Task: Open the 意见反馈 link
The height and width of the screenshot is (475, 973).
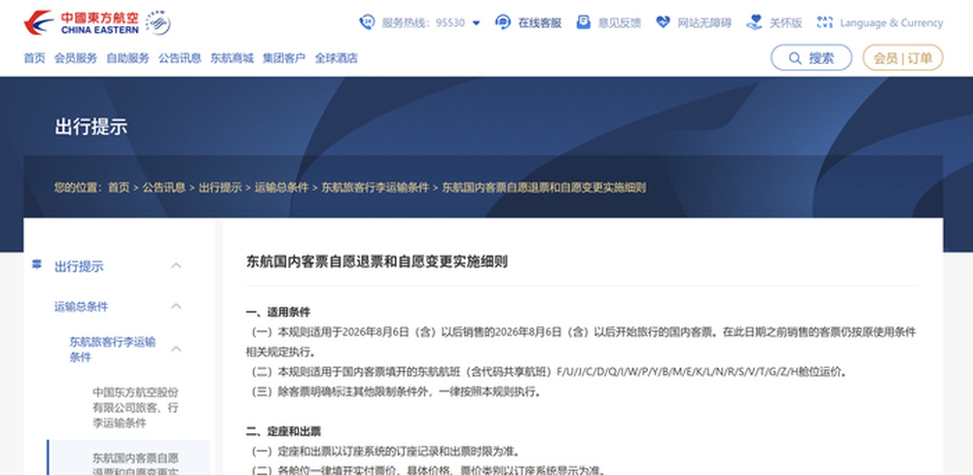Action: tap(619, 23)
